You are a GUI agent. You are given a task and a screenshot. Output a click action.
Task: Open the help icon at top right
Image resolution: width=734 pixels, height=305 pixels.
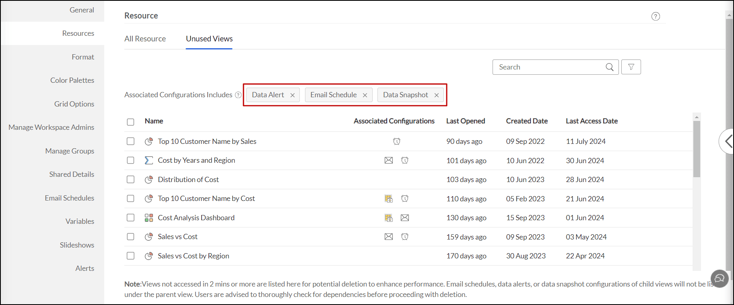pos(656,16)
